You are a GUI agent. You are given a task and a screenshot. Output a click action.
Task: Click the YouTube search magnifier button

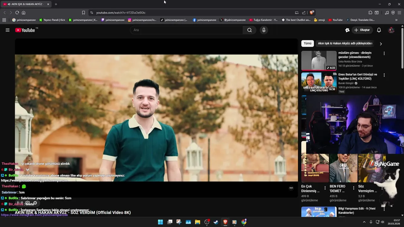pyautogui.click(x=250, y=30)
